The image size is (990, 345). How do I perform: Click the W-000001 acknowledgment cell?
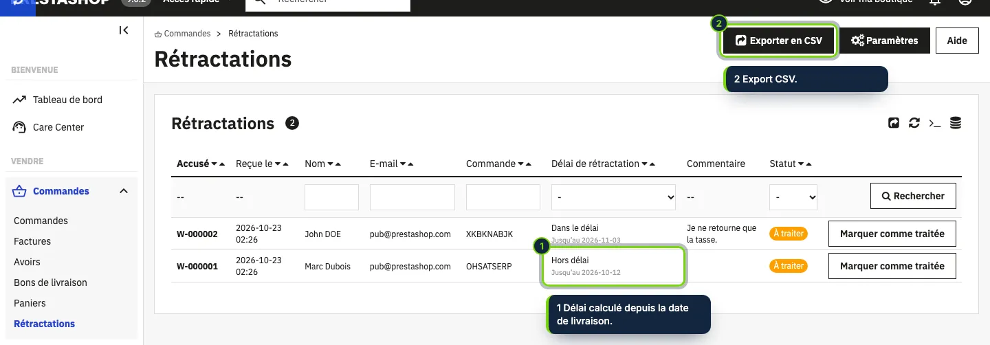pyautogui.click(x=197, y=267)
